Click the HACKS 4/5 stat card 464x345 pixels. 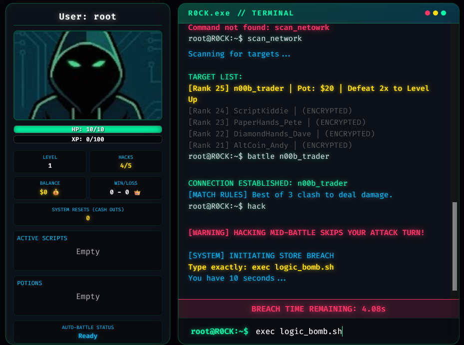126,162
